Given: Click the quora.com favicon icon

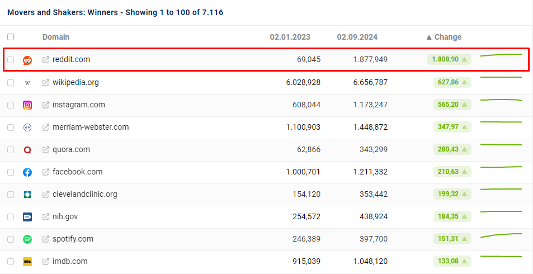Looking at the screenshot, I should (27, 150).
